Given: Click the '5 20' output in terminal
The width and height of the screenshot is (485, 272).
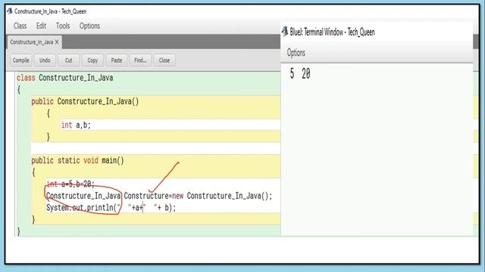Looking at the screenshot, I should pos(300,74).
